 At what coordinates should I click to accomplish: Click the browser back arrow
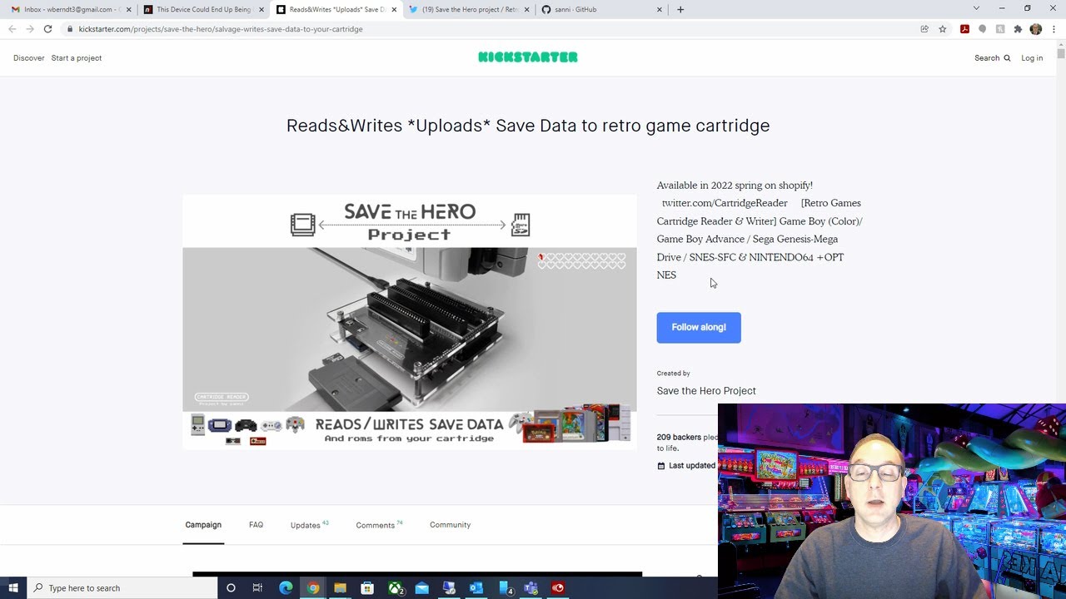[12, 29]
